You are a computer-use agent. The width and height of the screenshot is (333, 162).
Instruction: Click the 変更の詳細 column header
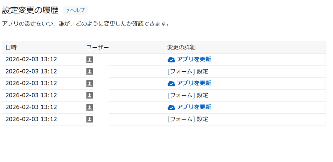(181, 48)
